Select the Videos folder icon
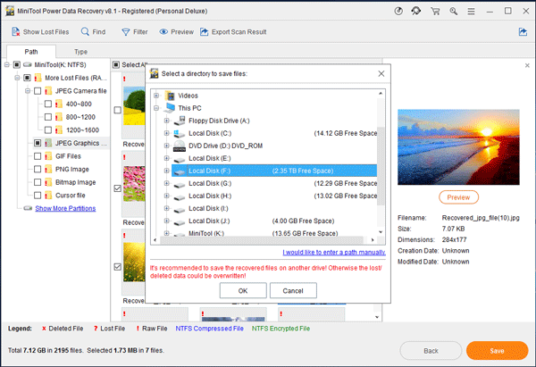 (x=170, y=96)
